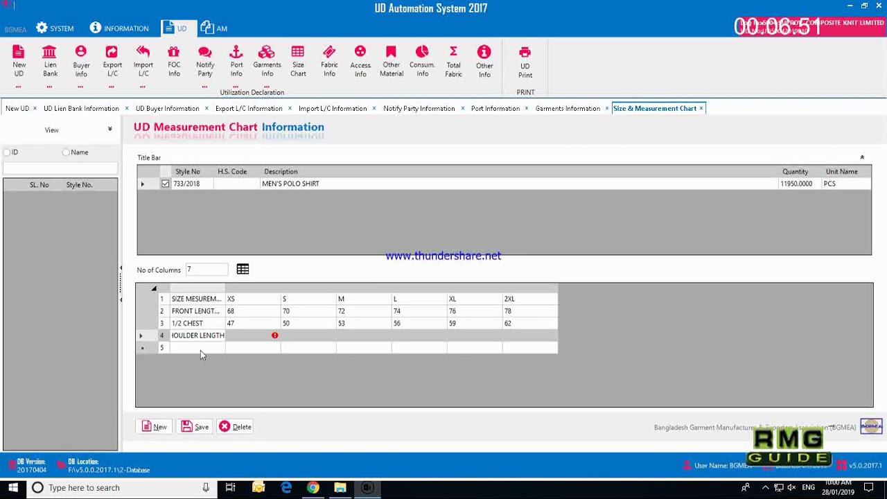
Task: Click the Delete button
Action: coord(236,427)
